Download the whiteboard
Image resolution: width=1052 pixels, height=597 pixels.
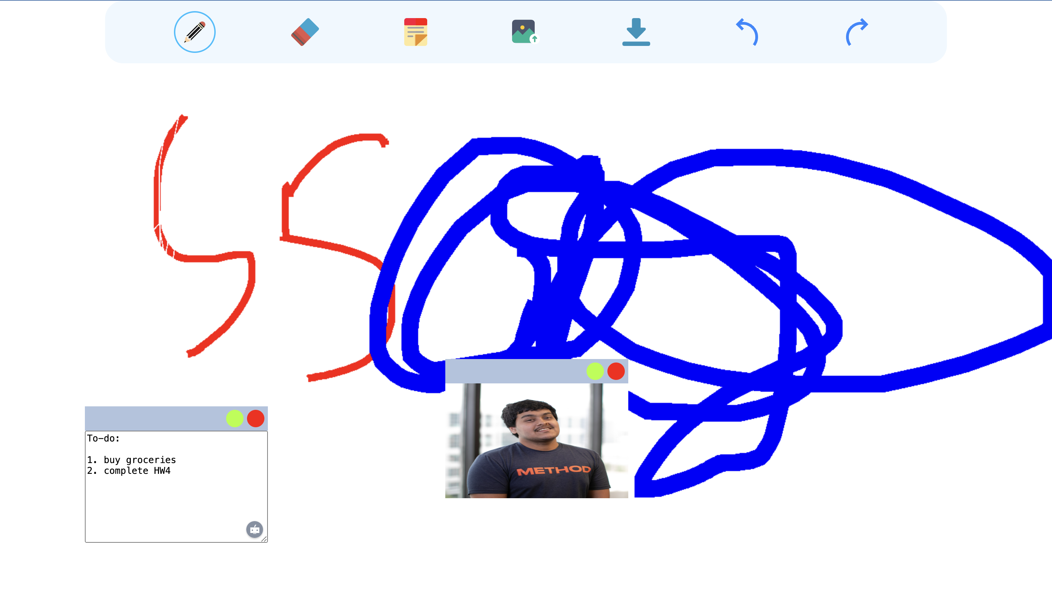636,32
